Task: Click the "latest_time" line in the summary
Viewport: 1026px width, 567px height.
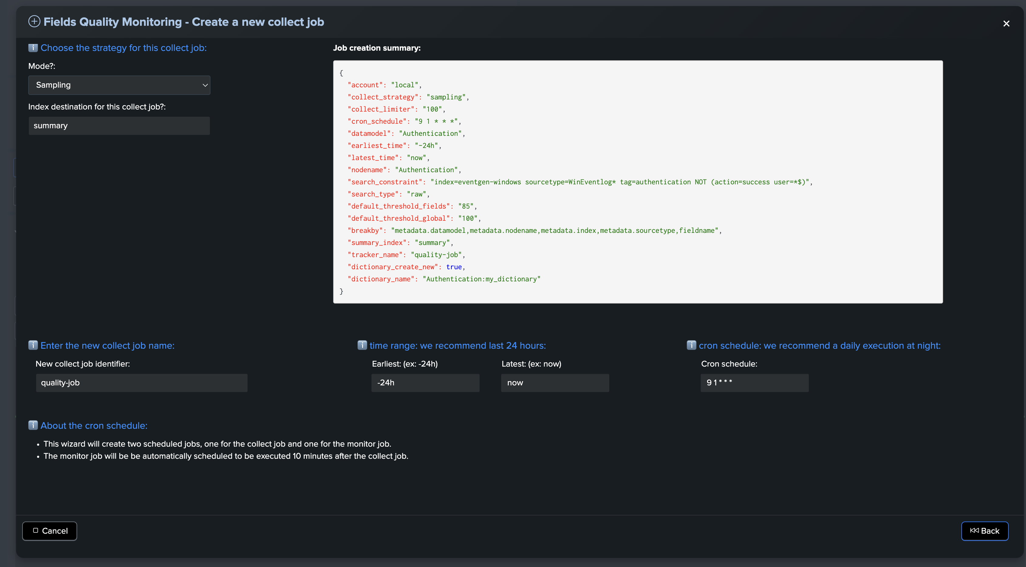Action: click(x=388, y=158)
